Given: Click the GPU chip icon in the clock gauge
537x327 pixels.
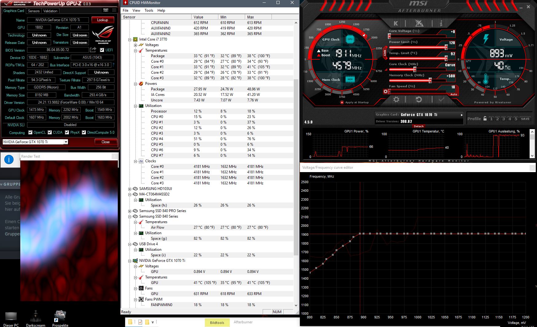Looking at the screenshot, I should click(350, 39).
